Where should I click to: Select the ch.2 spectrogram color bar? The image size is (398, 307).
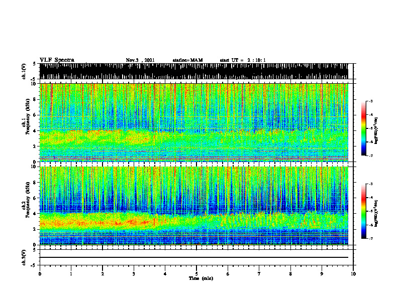coord(363,211)
